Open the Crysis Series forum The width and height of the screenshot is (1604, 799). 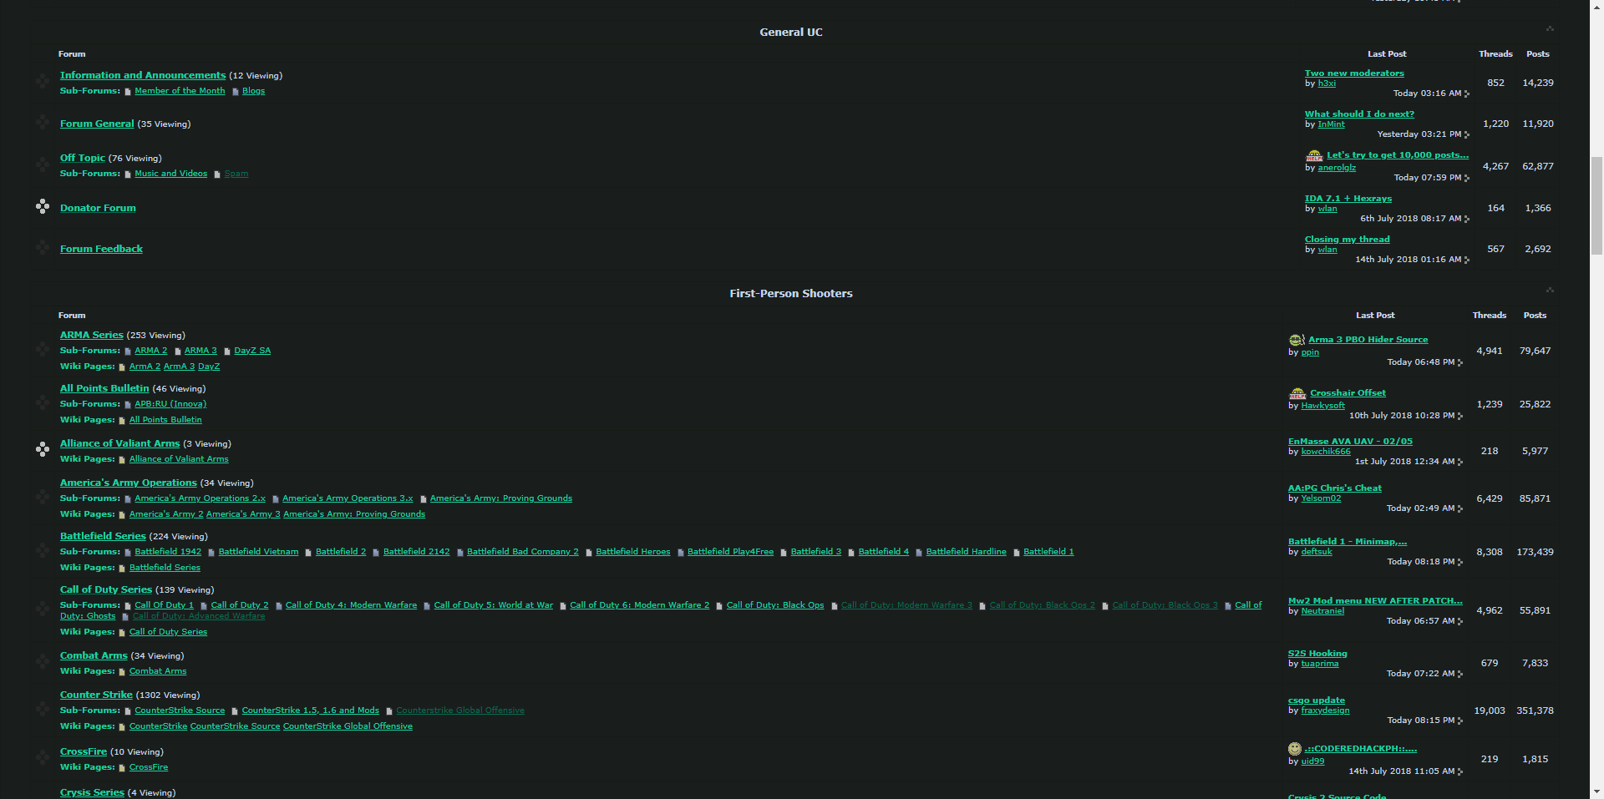92,792
